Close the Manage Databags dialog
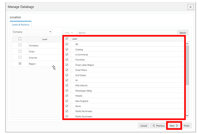Viewport: 198px width, 134px height. (x=190, y=7)
